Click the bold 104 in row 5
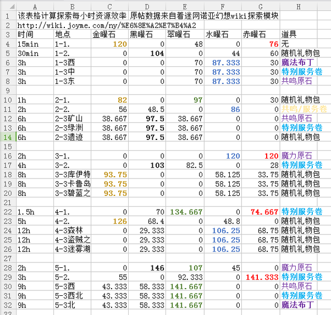Screen dimensions: 331x315 coord(157,54)
